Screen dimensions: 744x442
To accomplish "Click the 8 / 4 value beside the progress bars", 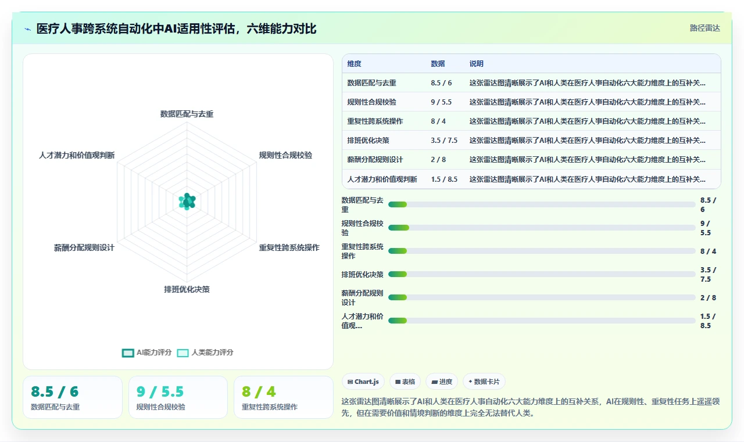I will click(708, 251).
